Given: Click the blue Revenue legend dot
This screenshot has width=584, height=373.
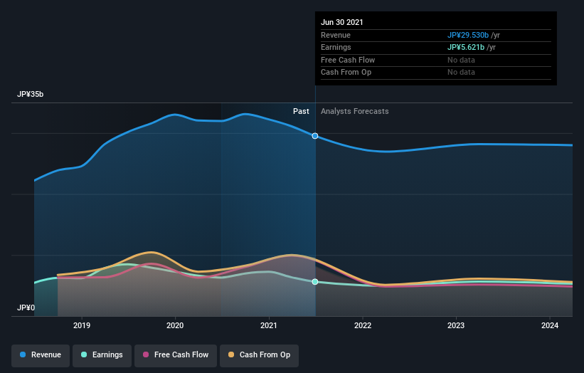Looking at the screenshot, I should (23, 354).
